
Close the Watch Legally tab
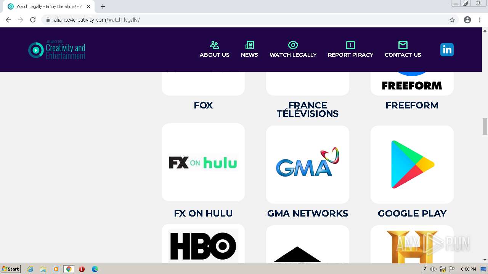tap(88, 6)
